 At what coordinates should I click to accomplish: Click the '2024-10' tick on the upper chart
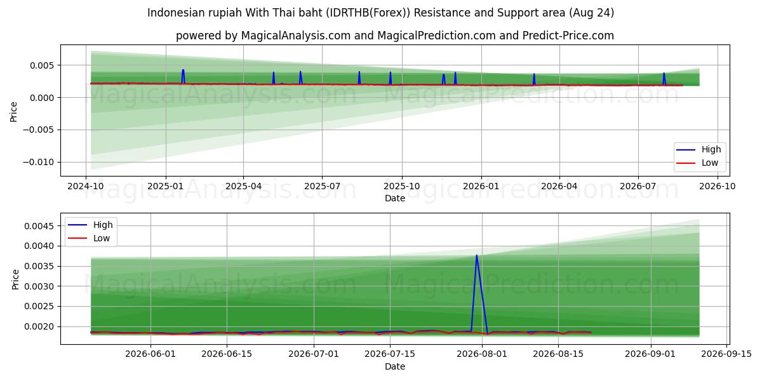click(x=86, y=186)
